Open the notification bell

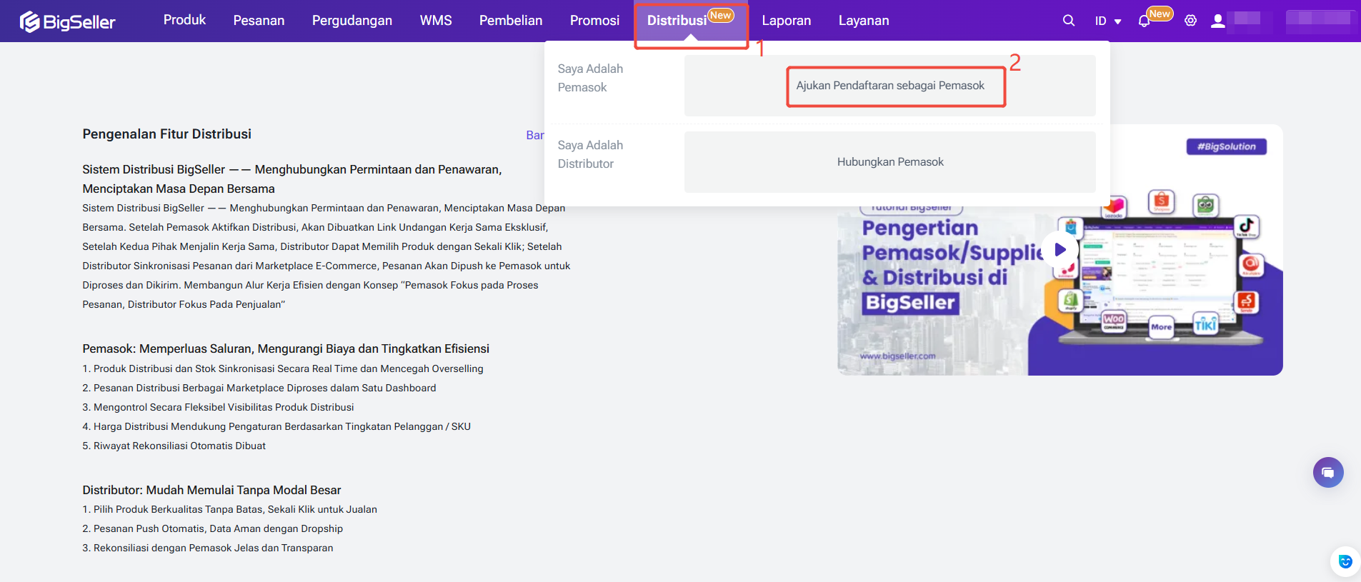pyautogui.click(x=1144, y=21)
